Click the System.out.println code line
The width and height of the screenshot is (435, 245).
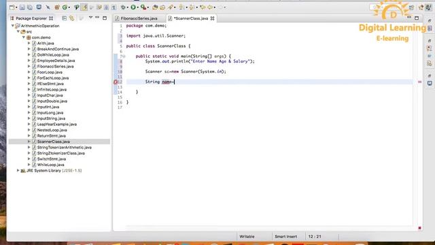click(200, 61)
